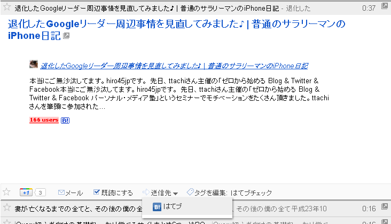Click external link icon after iPhone日記 title

click(x=66, y=36)
